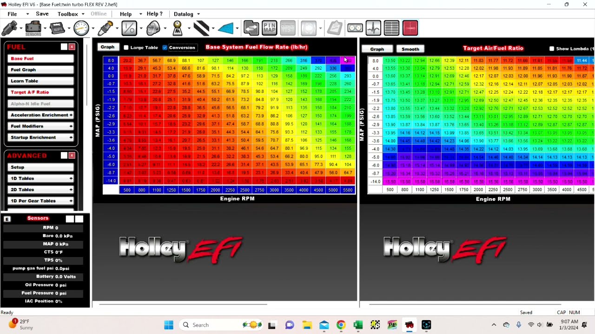595x334 pixels.
Task: Open the table grid view icon
Action: click(x=392, y=28)
